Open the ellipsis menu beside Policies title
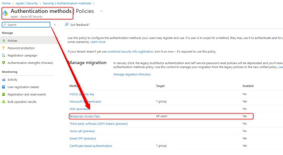Viewport: 283px width, 155px height. coord(101,11)
